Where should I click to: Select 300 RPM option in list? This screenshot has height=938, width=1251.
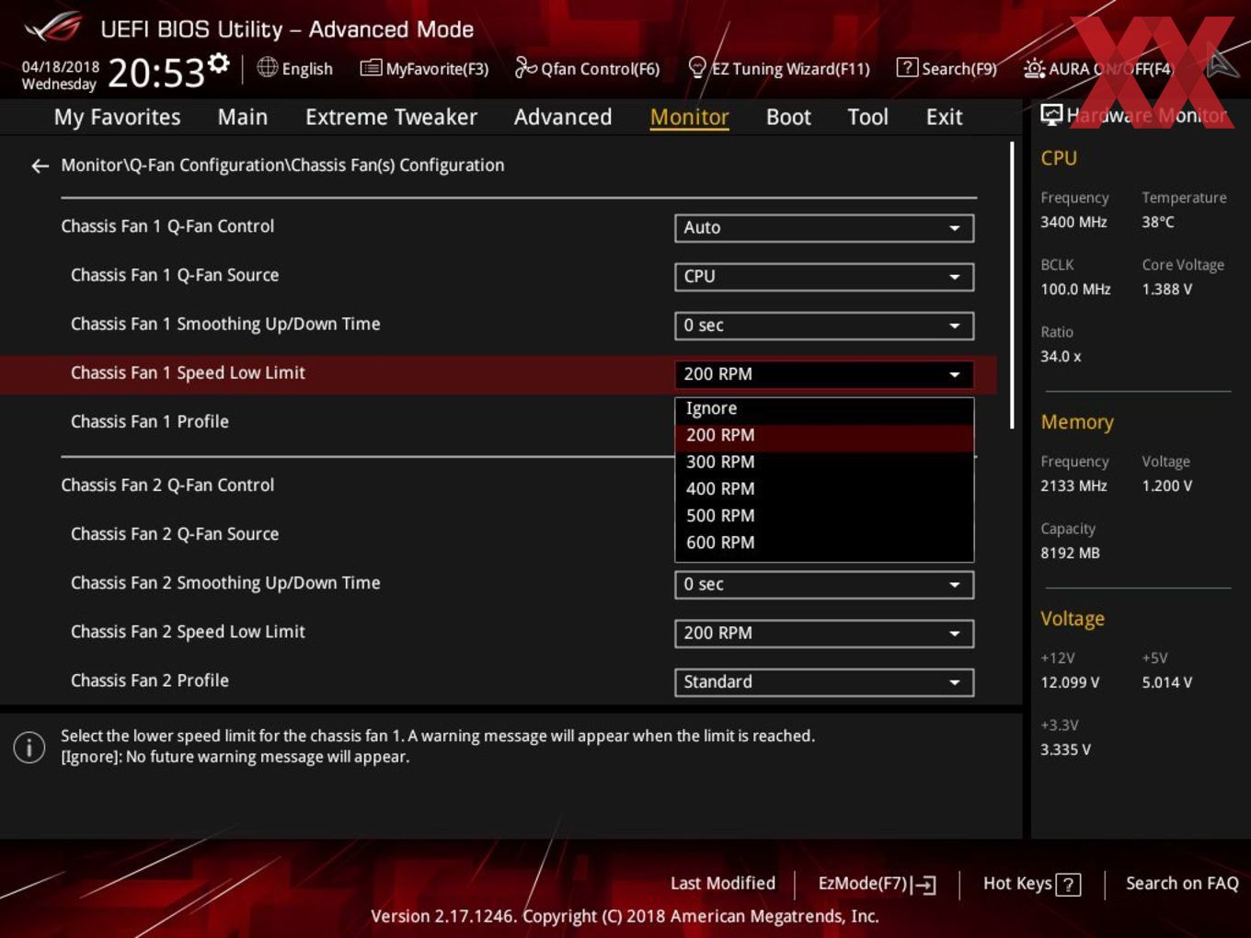(824, 462)
